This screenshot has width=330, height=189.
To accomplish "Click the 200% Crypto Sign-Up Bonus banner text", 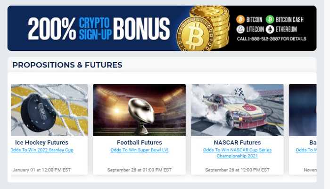I will point(99,28).
